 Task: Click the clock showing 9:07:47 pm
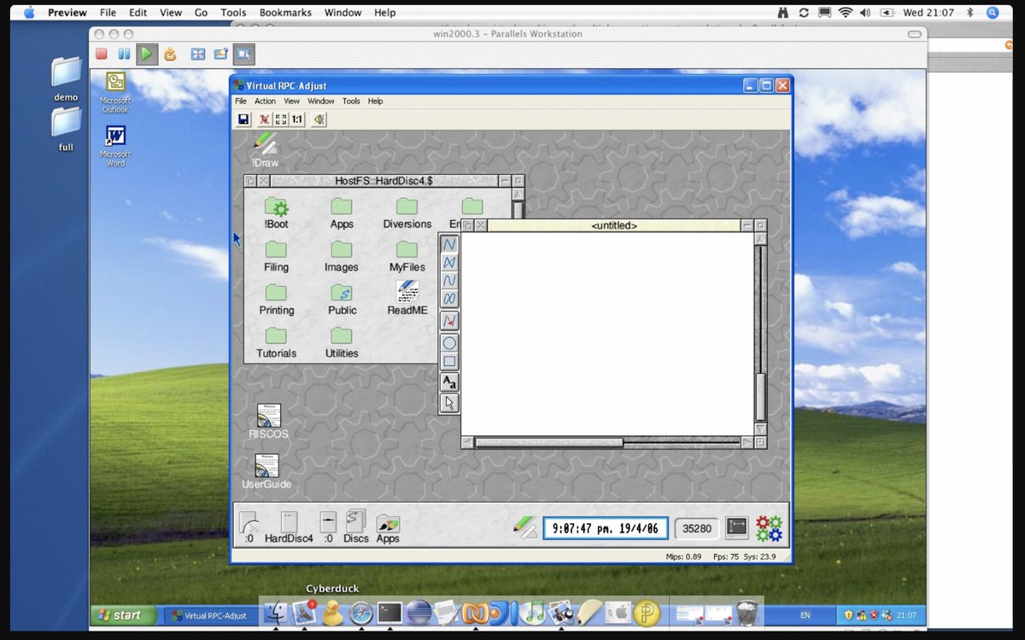coord(605,528)
